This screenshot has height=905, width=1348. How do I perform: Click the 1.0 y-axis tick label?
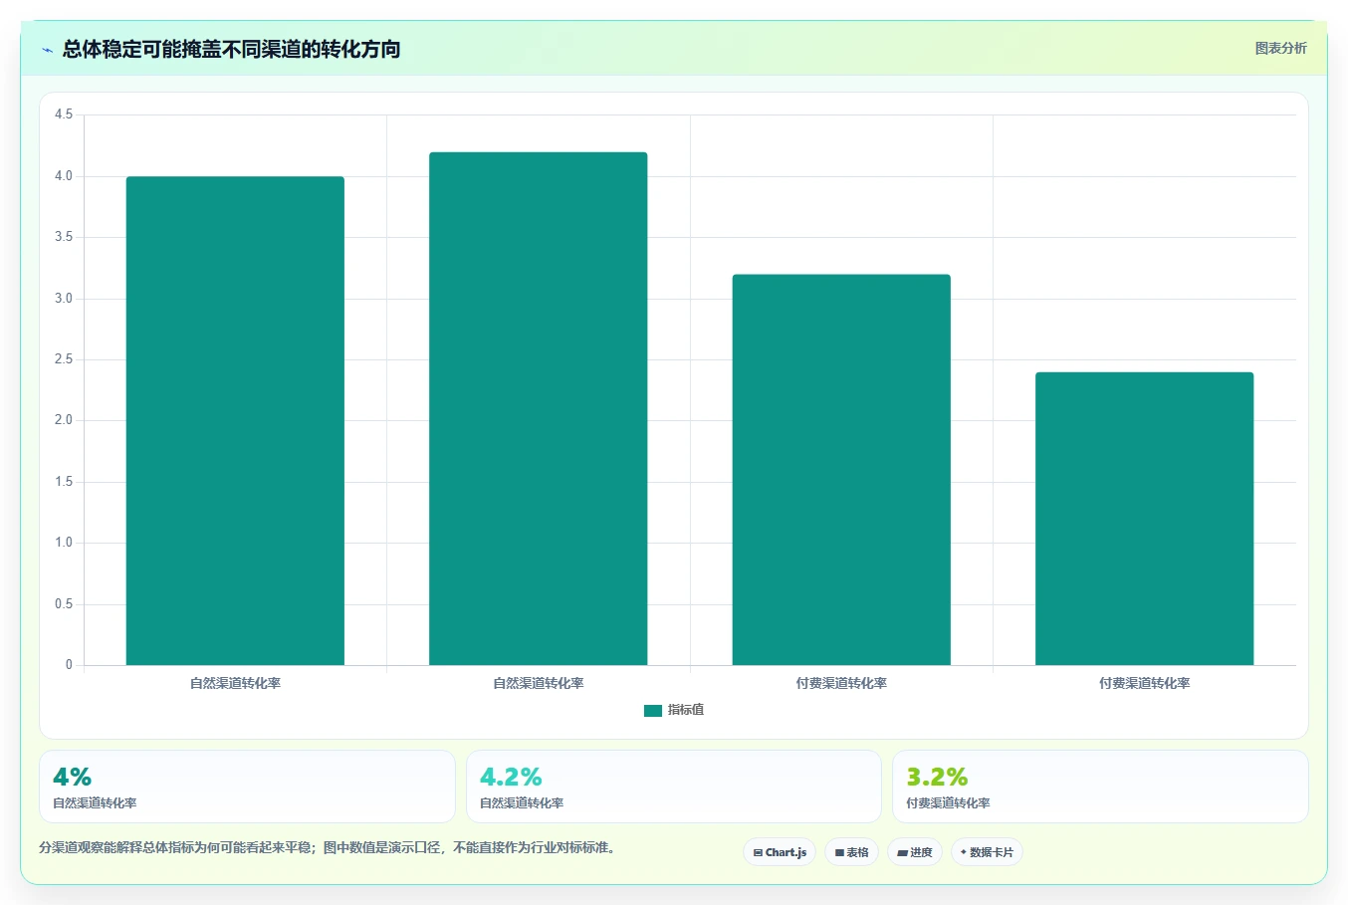pos(64,543)
